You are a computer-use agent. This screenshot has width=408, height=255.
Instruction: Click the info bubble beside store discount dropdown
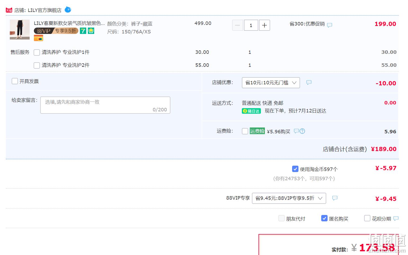coord(309,82)
